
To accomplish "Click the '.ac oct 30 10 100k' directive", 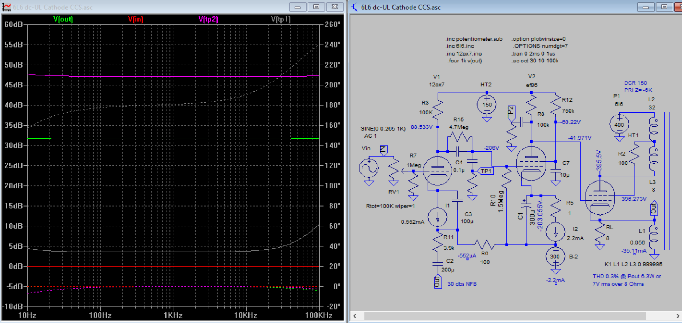I will pyautogui.click(x=535, y=61).
